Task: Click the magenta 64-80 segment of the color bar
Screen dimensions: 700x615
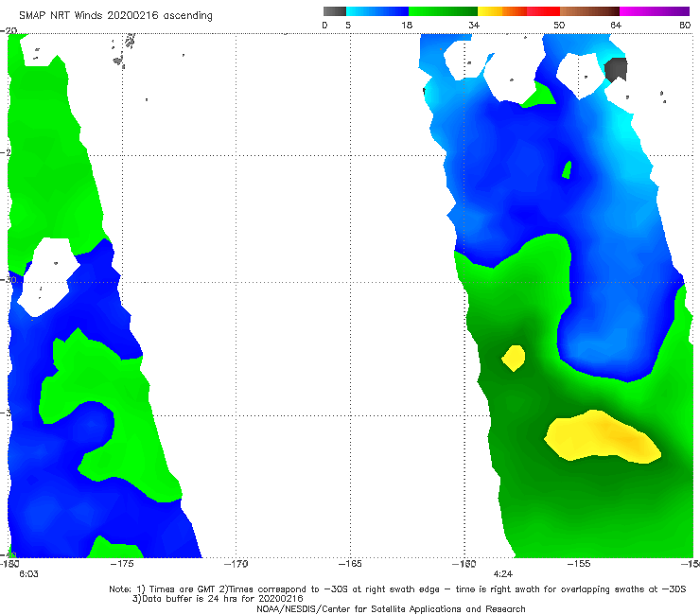Action: [x=655, y=11]
